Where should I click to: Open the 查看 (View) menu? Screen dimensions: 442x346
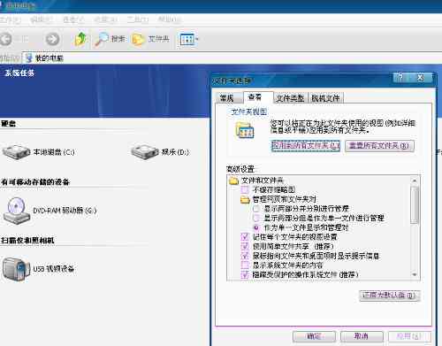(x=73, y=20)
